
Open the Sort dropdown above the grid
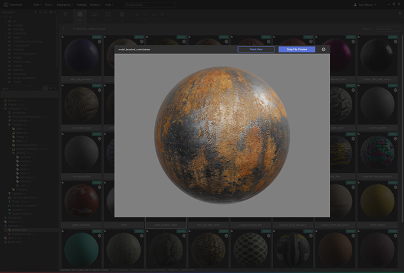click(x=367, y=29)
